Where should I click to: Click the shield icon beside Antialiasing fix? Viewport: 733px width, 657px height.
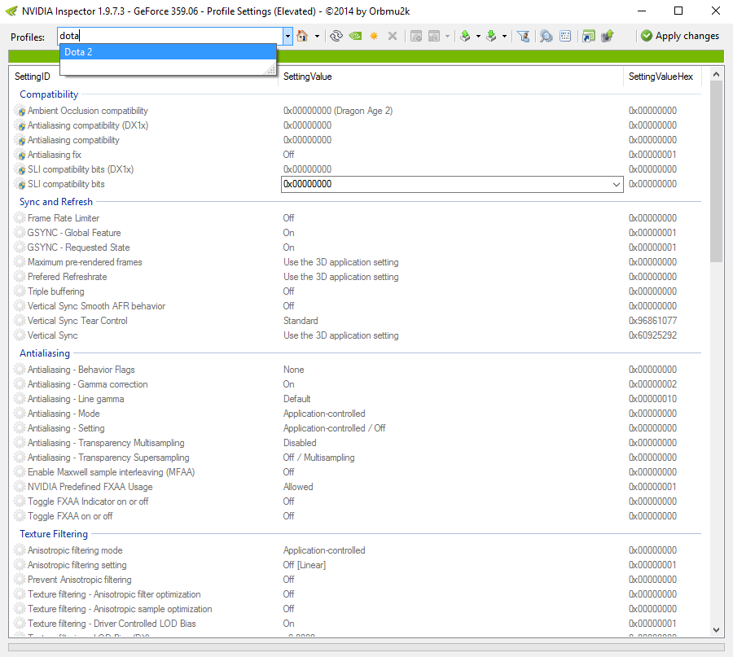click(20, 155)
